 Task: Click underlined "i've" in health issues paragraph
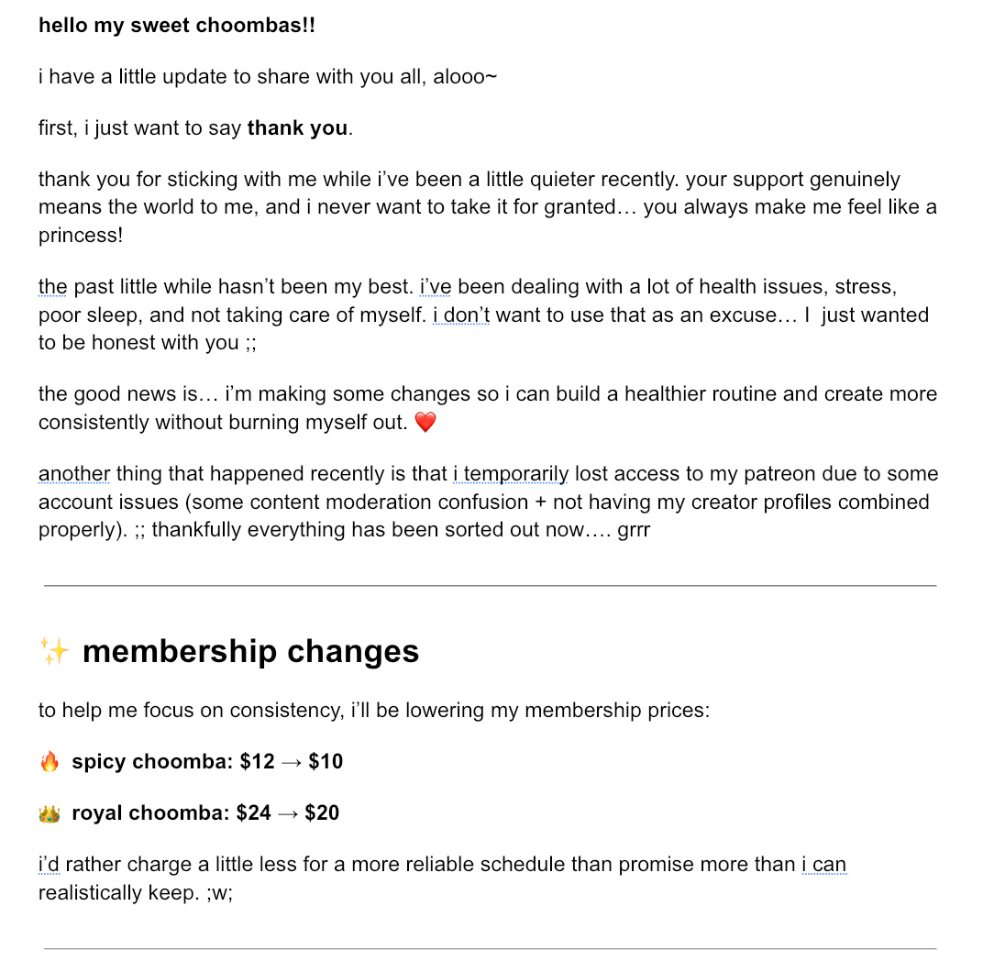coord(436,286)
